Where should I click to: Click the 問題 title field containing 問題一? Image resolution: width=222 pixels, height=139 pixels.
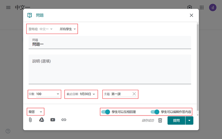click(x=110, y=43)
